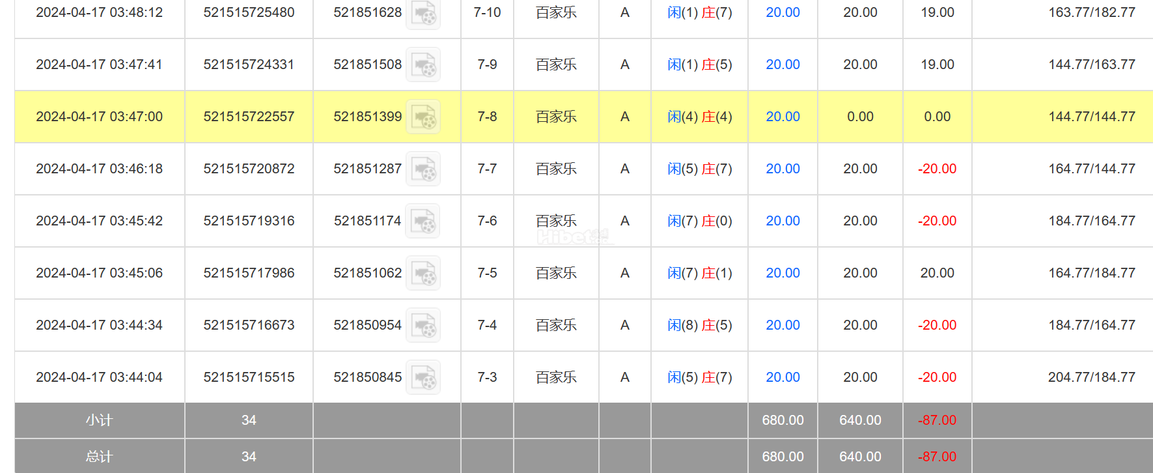Click result 闲(1) 庄(7) in round 7-10
Screen dimensions: 1153x473
click(700, 12)
